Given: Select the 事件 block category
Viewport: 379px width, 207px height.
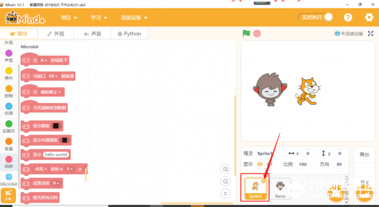Looking at the screenshot, I should tap(9, 74).
